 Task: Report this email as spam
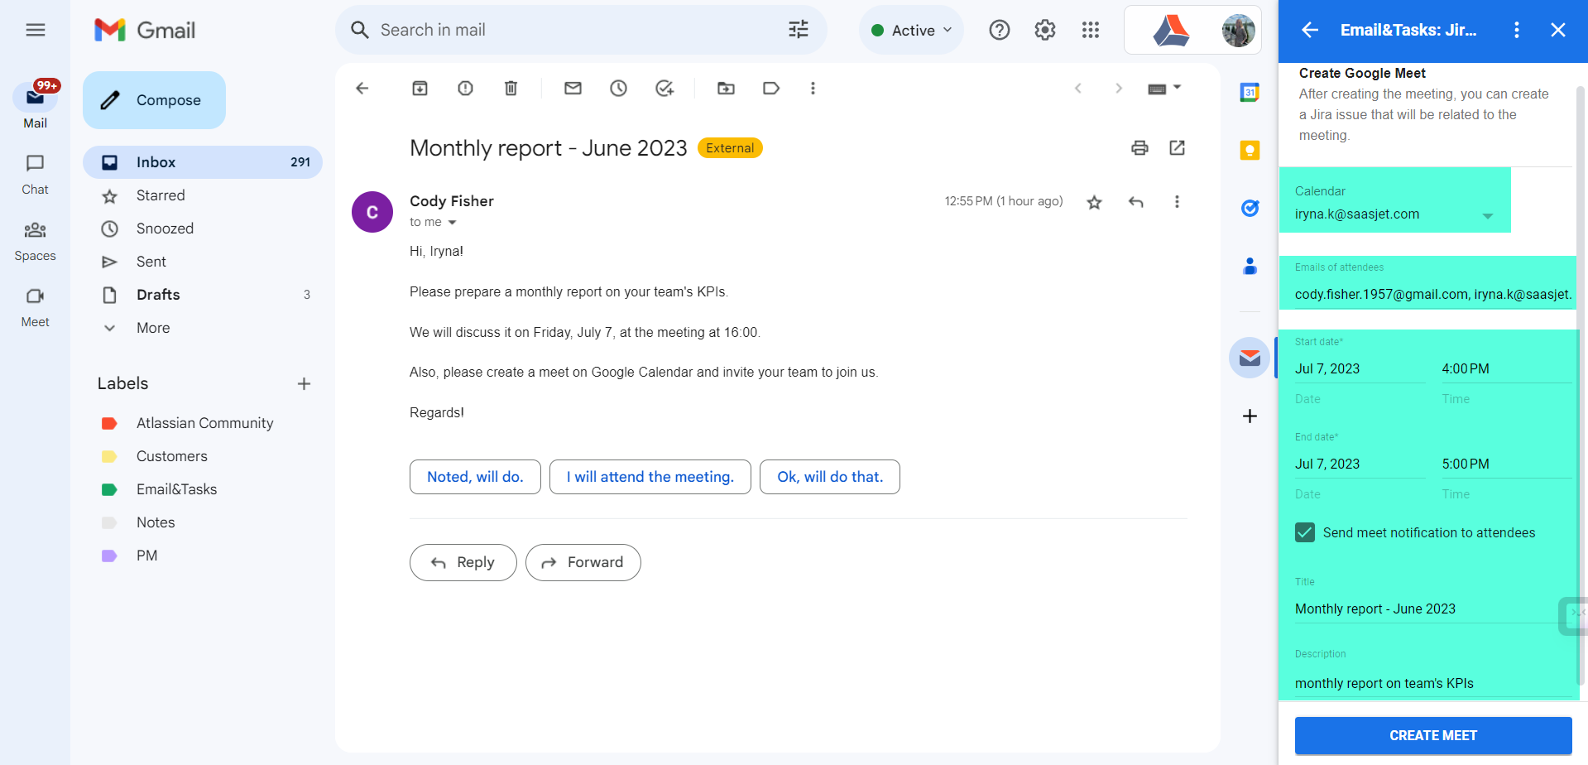tap(466, 89)
